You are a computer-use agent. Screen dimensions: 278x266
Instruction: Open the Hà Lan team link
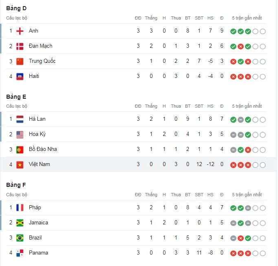[x=37, y=119]
